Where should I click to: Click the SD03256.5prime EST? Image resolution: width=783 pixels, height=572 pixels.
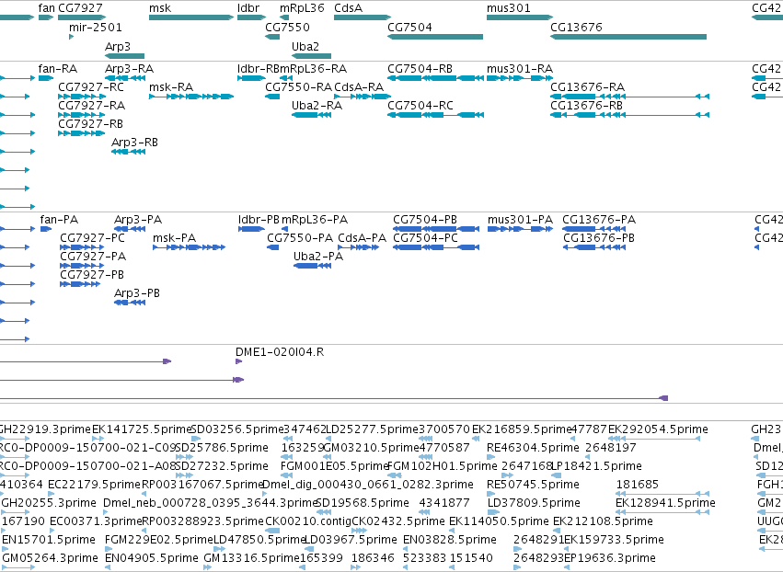[x=196, y=439]
